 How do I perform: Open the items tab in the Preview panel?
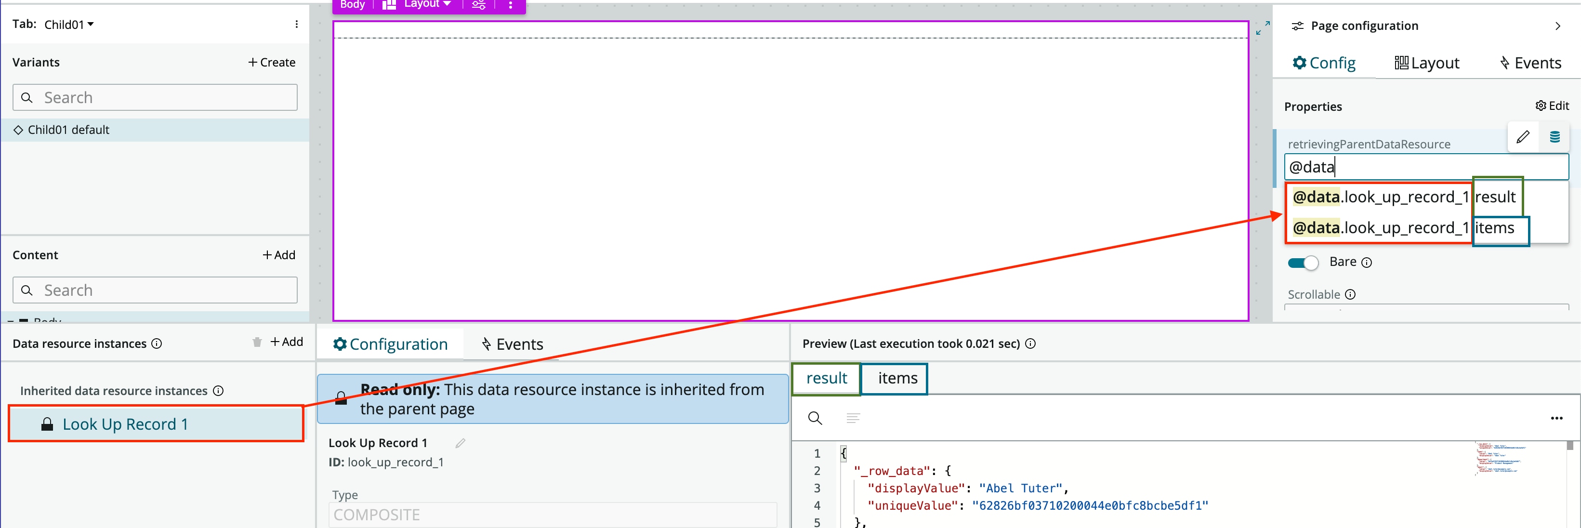(x=895, y=378)
